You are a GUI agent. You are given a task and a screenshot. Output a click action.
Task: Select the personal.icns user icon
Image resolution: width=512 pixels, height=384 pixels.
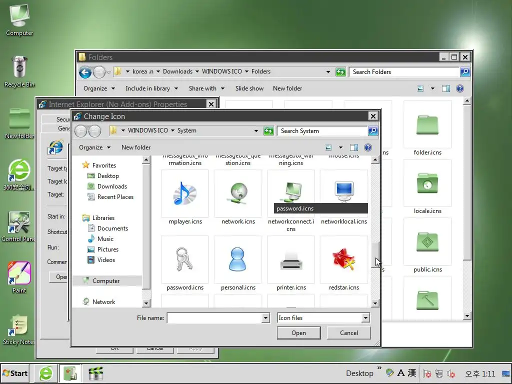238,259
